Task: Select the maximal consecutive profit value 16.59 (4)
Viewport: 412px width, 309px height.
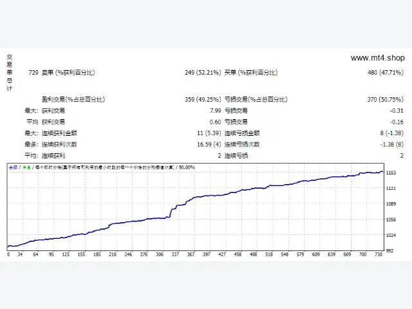Action: (x=209, y=144)
